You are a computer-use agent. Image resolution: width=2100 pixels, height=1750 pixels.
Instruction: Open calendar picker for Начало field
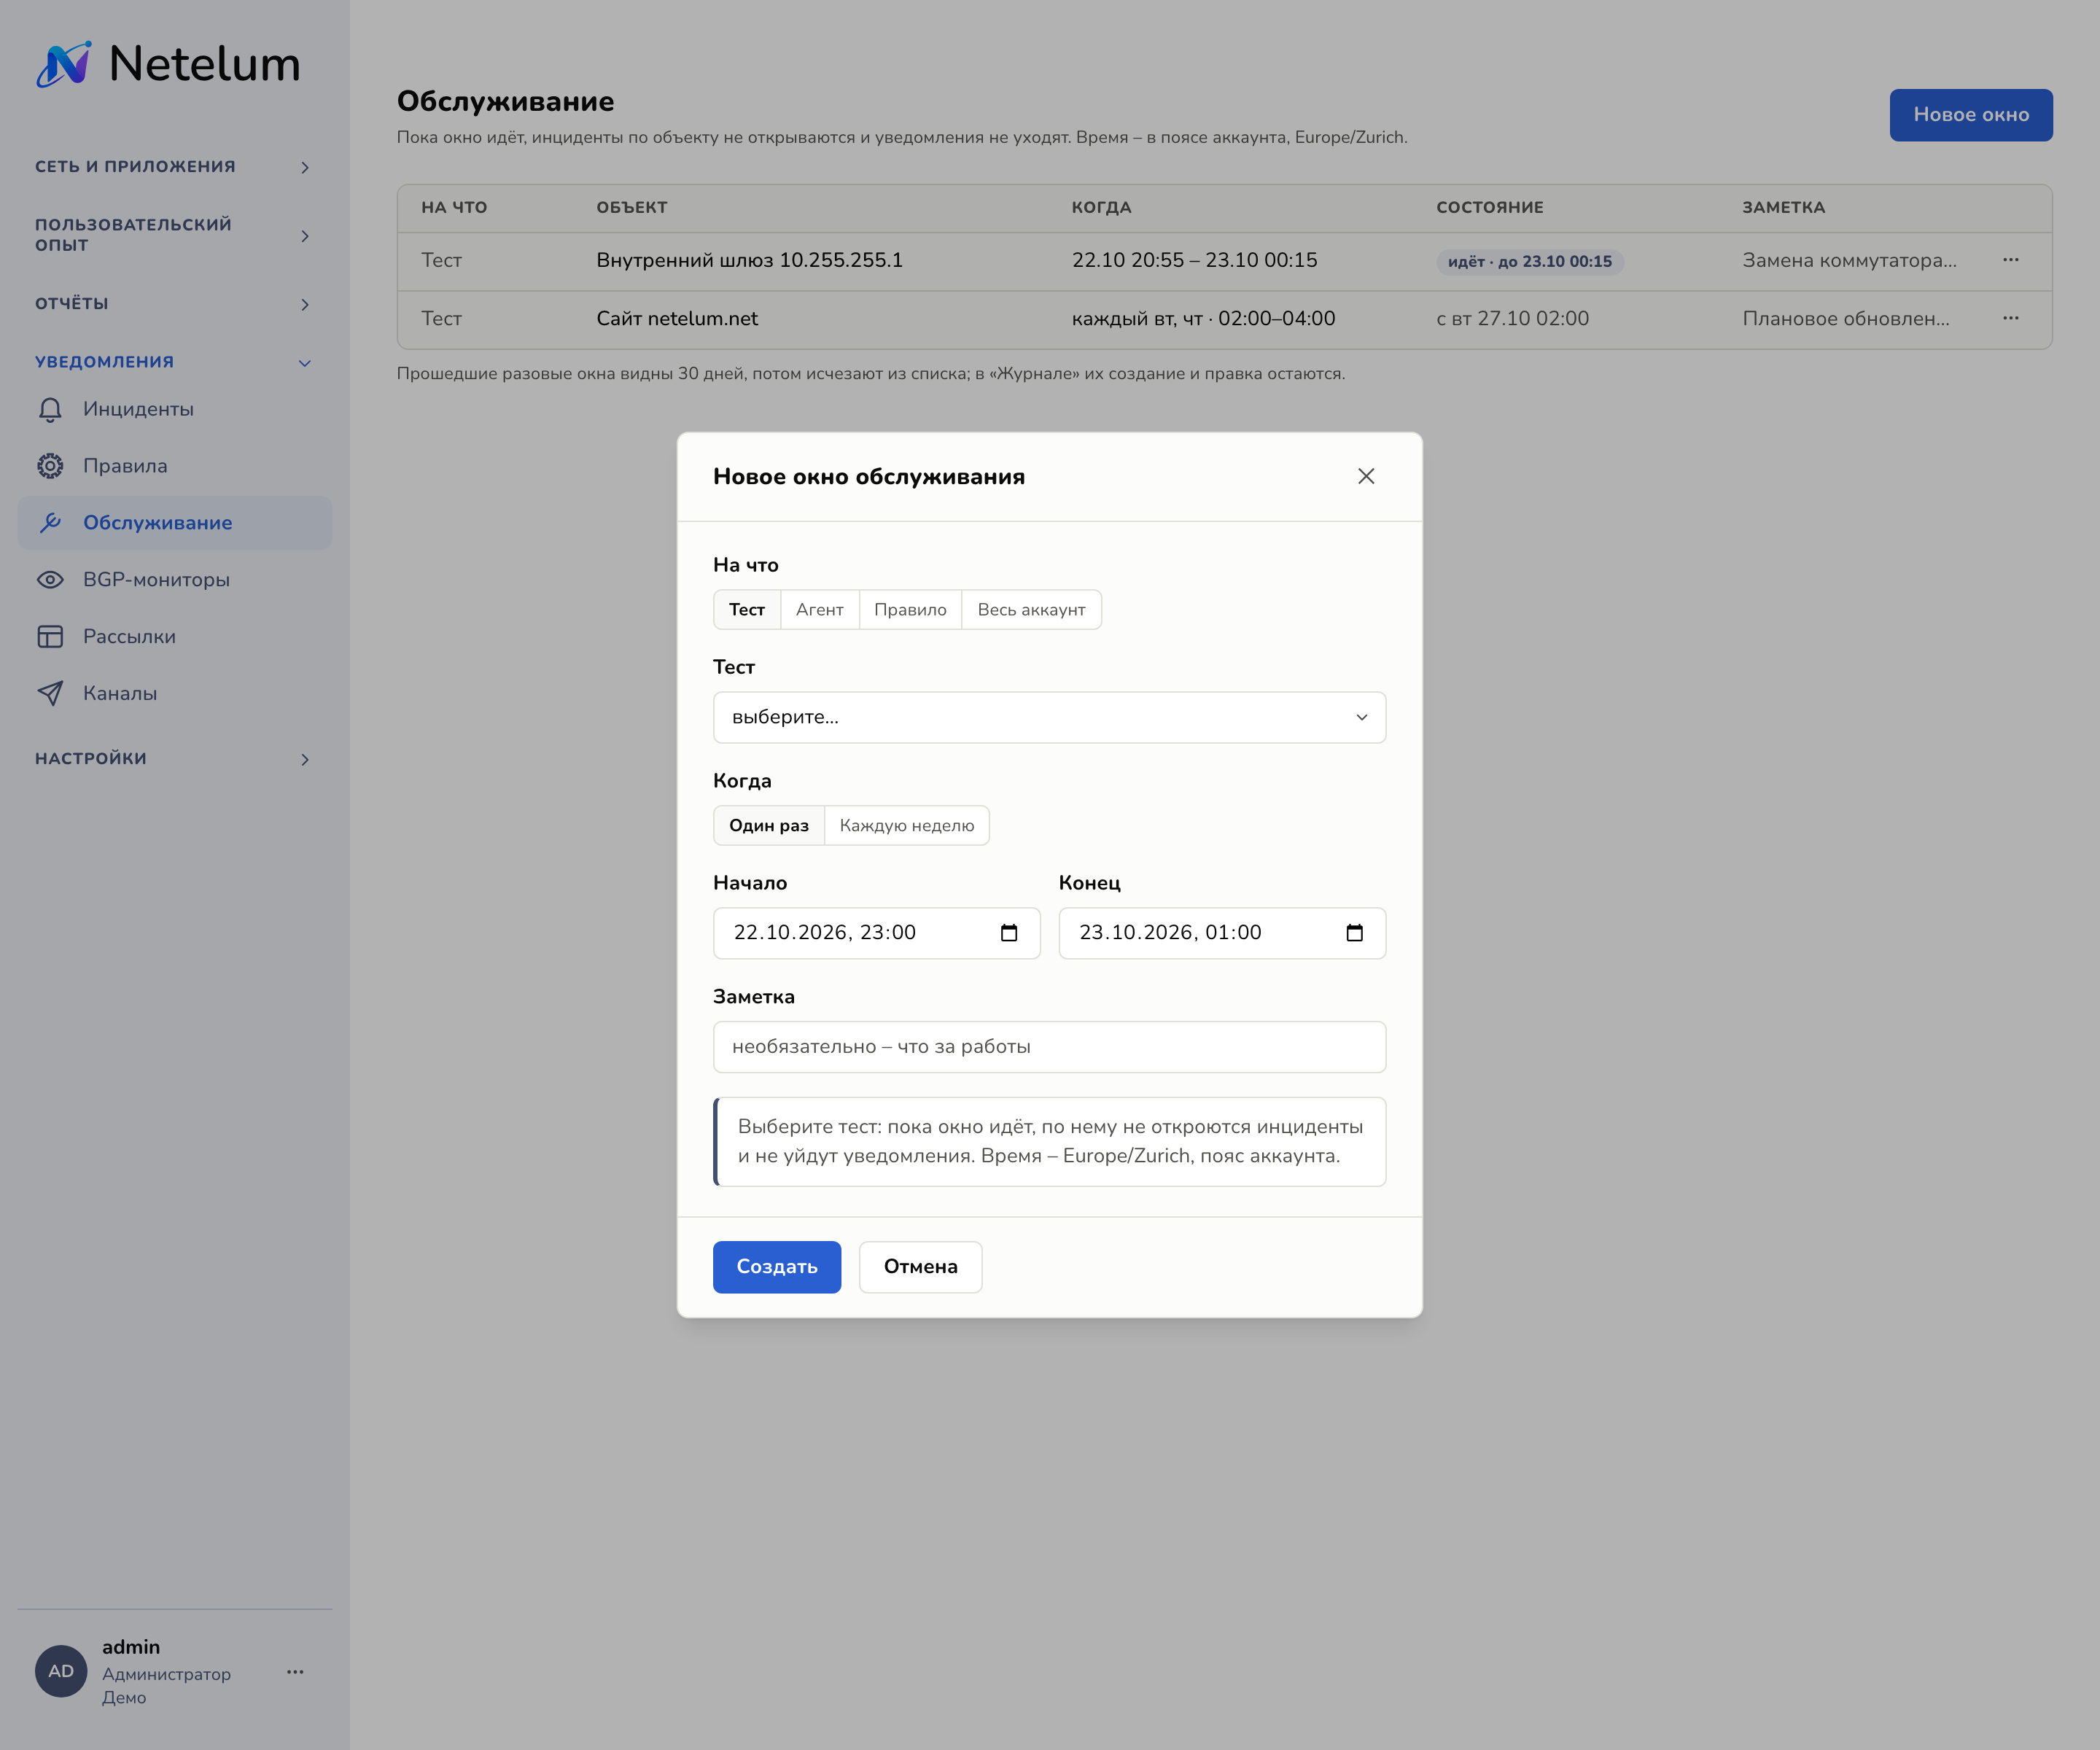pyautogui.click(x=1009, y=933)
